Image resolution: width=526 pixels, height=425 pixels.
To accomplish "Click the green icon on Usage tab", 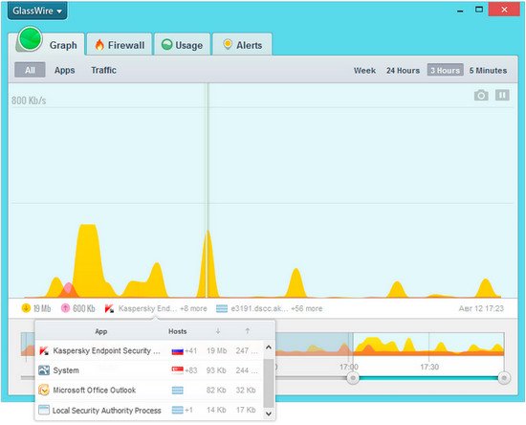I will tap(166, 45).
